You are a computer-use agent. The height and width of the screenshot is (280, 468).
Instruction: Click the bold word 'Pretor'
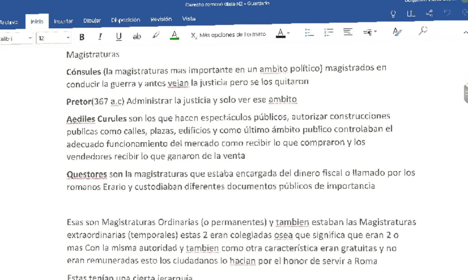tap(79, 101)
